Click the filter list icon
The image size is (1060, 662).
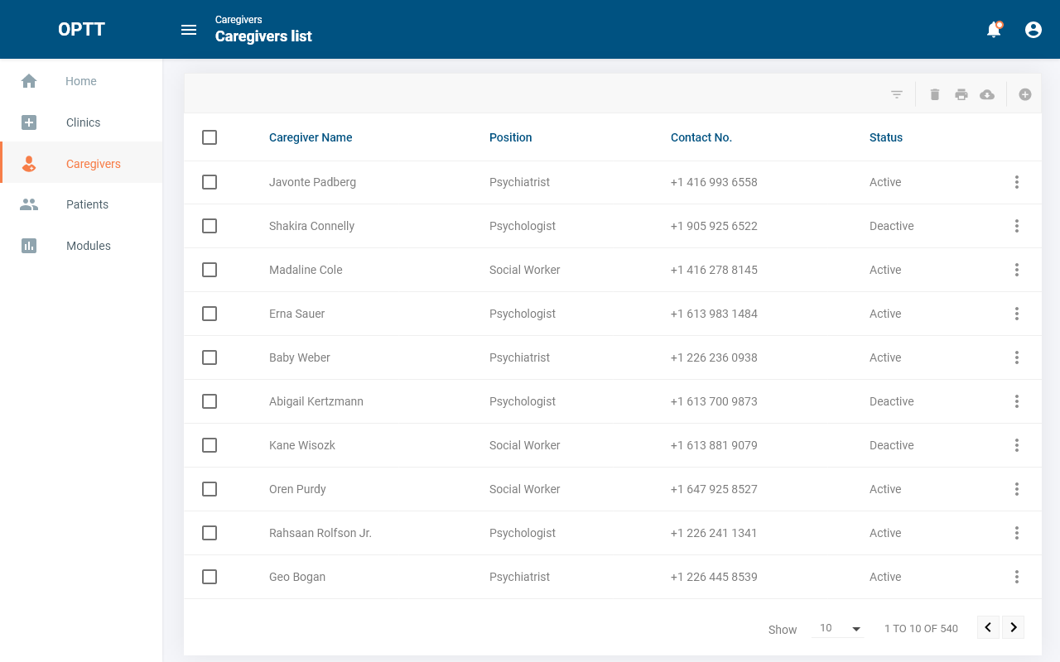pyautogui.click(x=897, y=94)
